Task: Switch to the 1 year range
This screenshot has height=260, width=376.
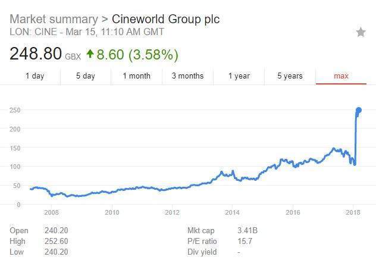Action: click(x=239, y=76)
